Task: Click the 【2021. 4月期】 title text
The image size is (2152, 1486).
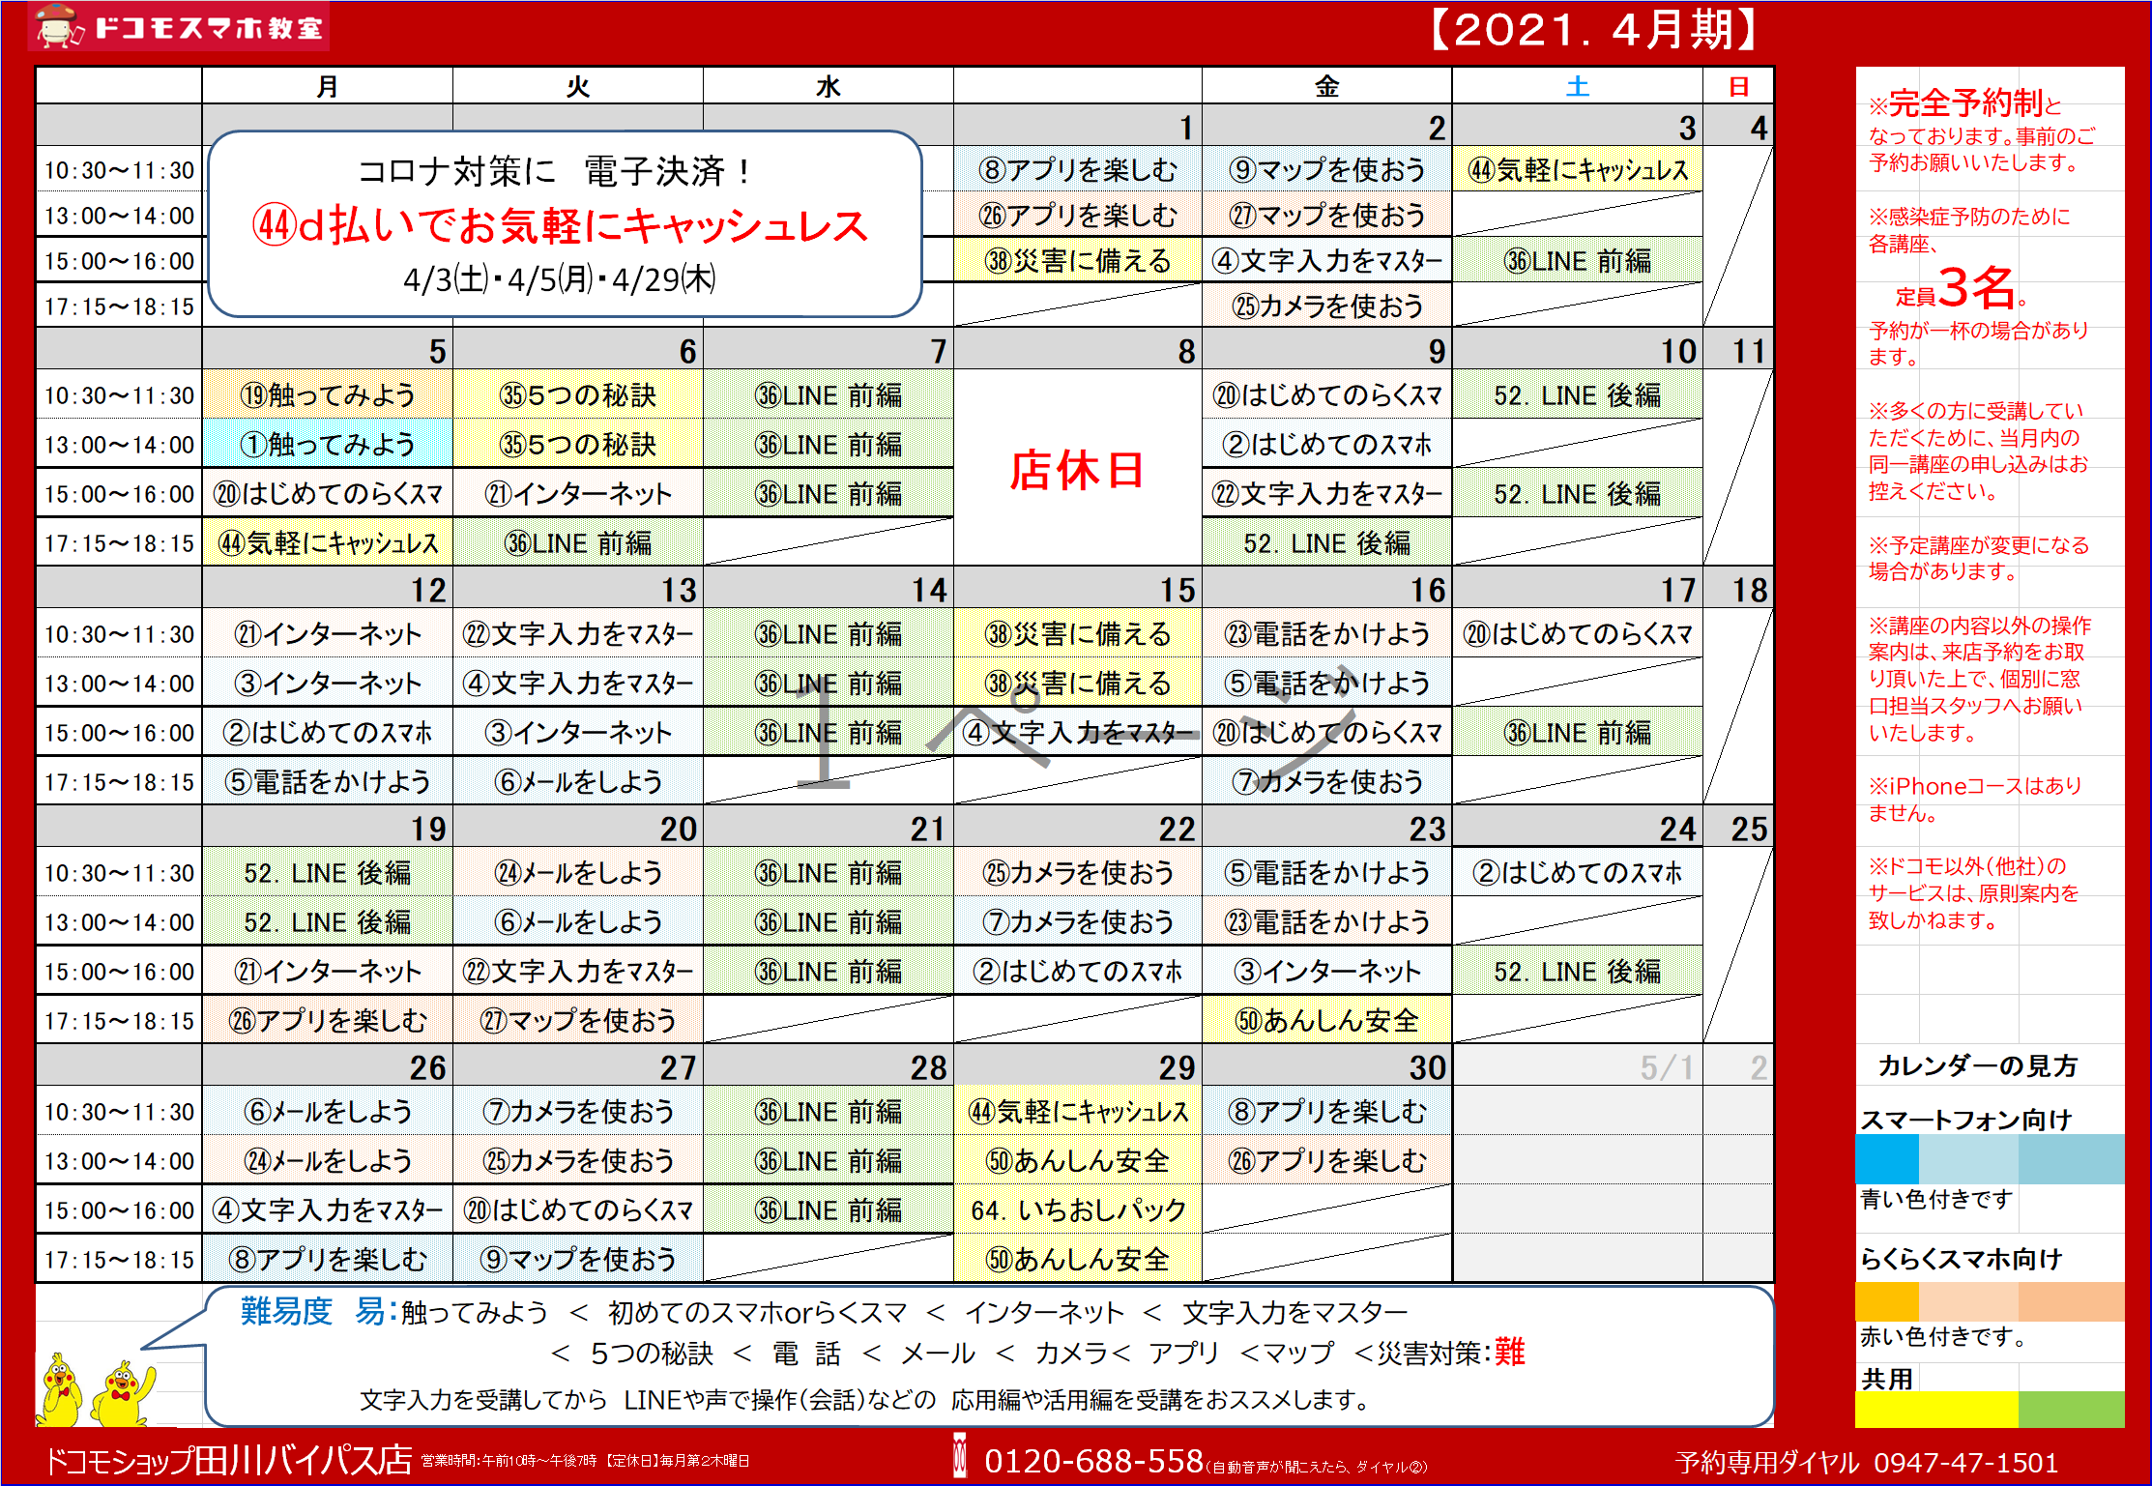Action: [x=1593, y=29]
